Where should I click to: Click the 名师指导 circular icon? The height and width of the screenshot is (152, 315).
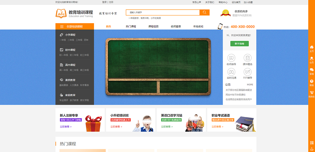point(231,58)
